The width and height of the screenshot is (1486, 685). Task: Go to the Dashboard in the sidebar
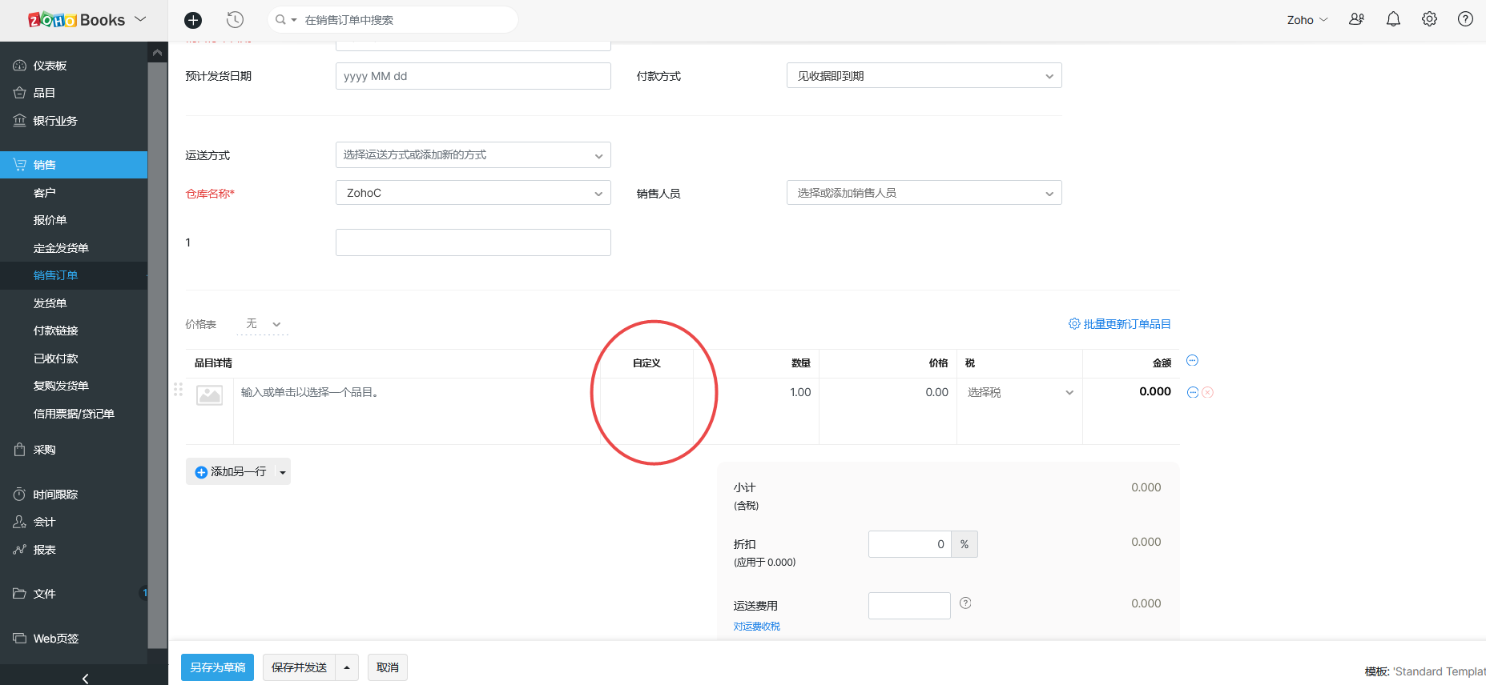pos(50,66)
